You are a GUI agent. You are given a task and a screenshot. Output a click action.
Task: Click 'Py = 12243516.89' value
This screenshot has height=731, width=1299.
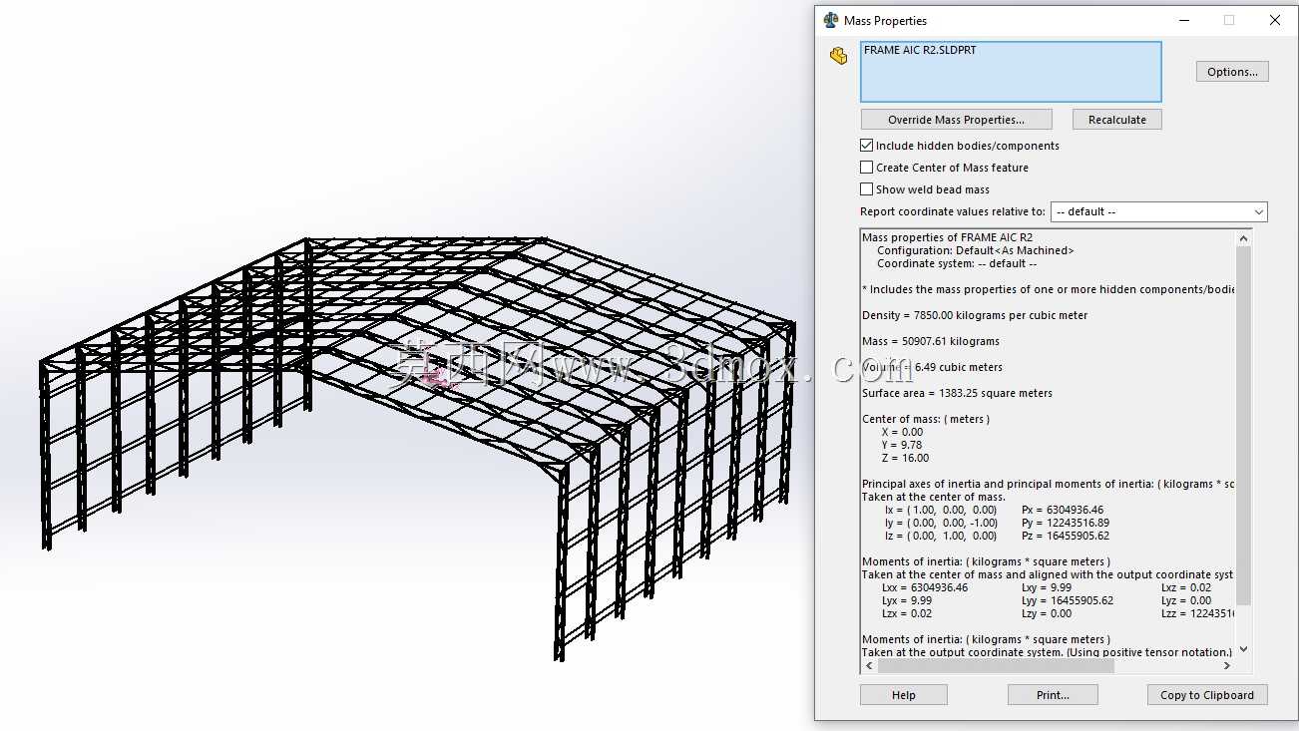point(1066,523)
